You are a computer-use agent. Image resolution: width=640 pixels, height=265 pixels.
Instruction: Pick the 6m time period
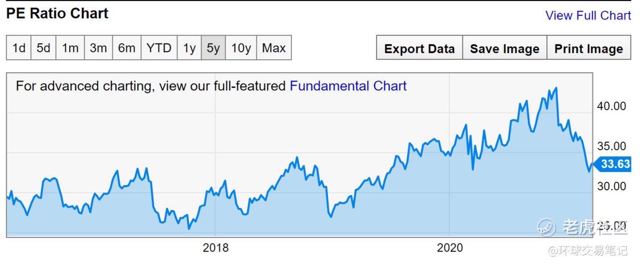click(127, 48)
